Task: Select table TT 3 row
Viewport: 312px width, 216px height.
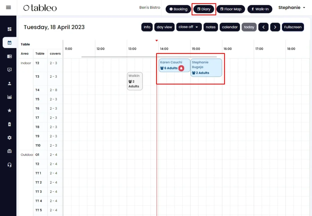Action: [39, 192]
